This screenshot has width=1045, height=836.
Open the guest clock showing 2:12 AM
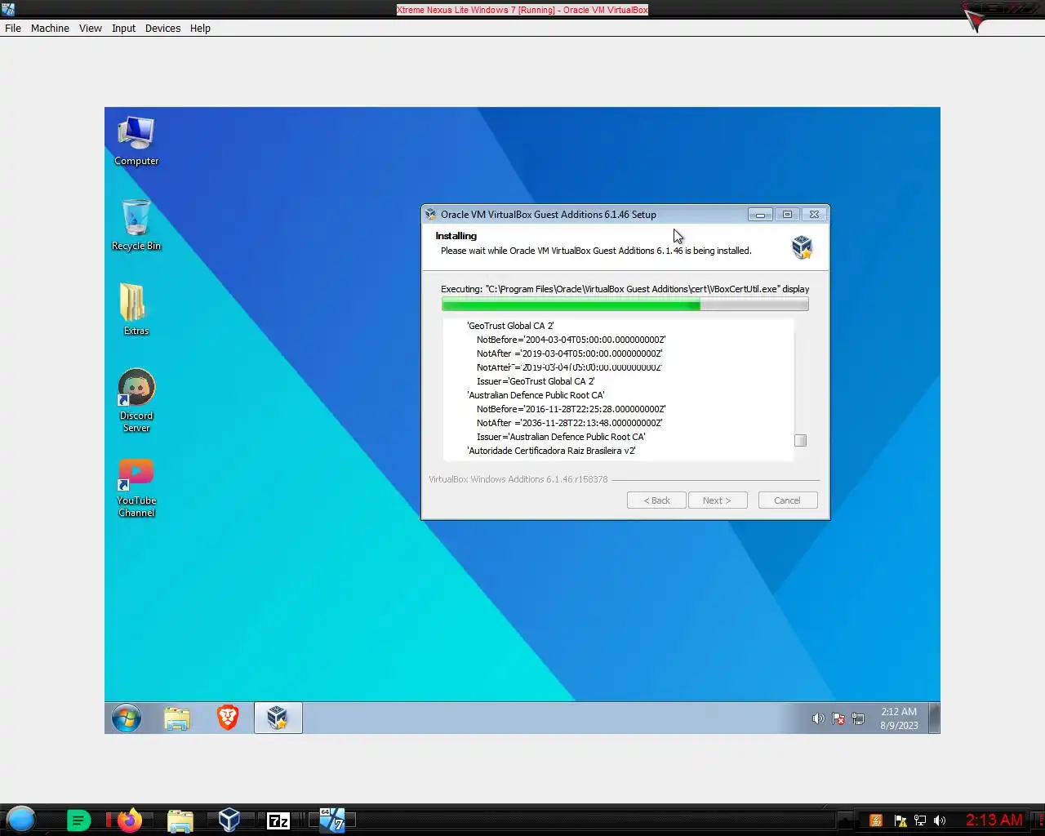[x=899, y=718]
